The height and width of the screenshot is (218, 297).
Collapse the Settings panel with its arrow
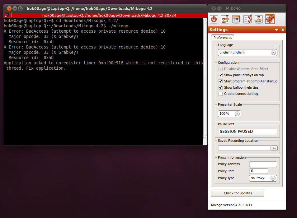[x=276, y=30]
